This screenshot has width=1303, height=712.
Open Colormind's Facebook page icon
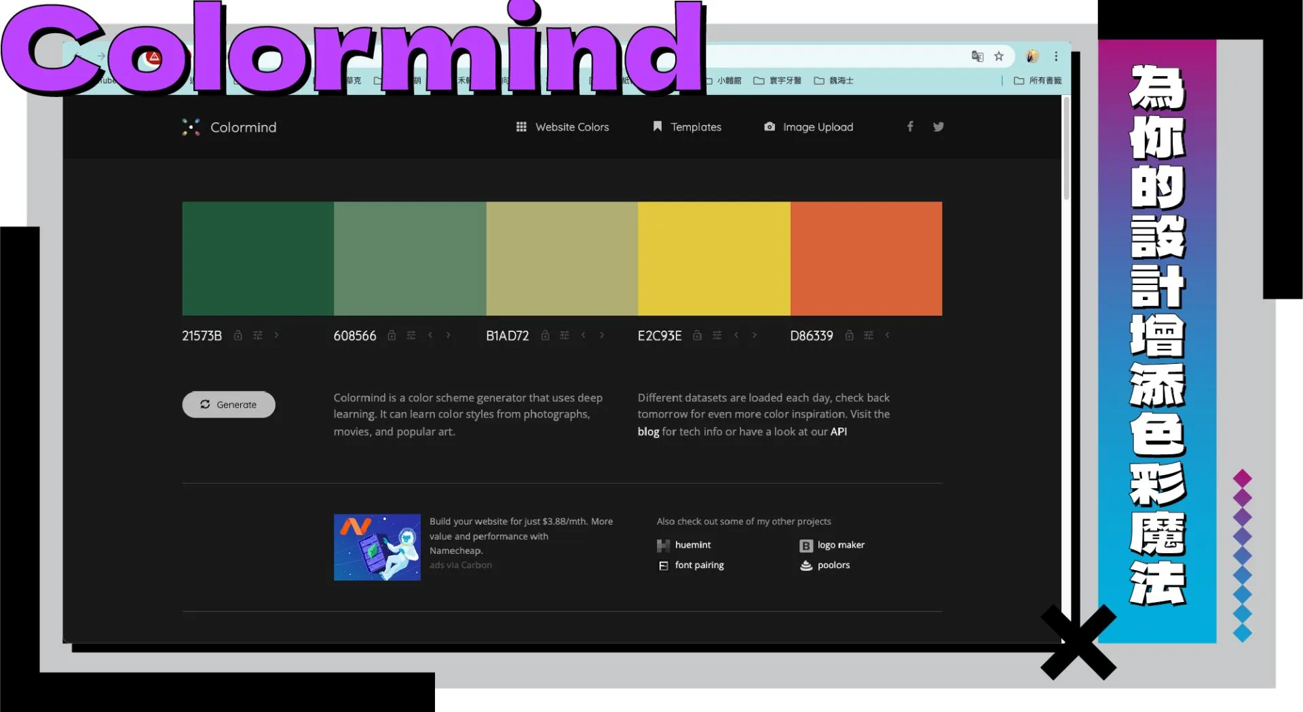[x=910, y=126]
